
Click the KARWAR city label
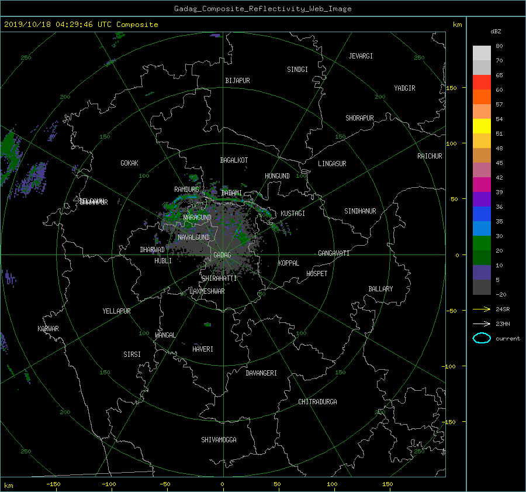(x=48, y=329)
